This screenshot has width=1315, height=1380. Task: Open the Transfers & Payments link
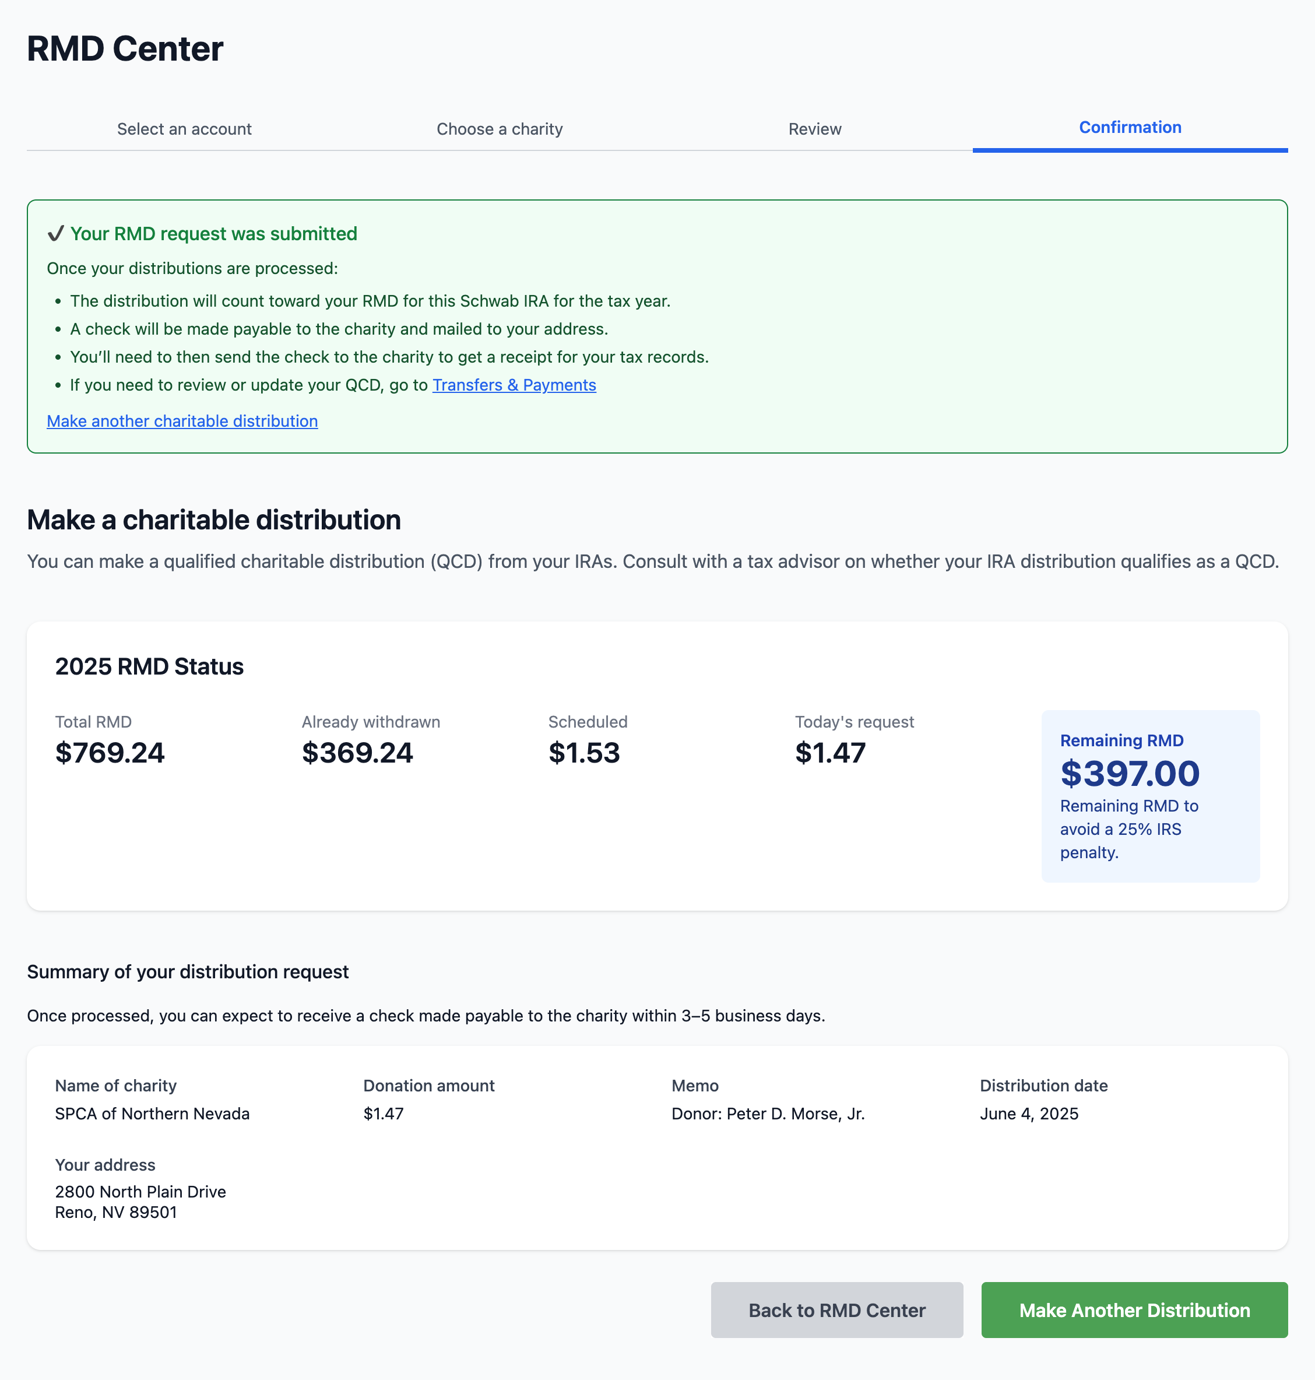[x=514, y=385]
